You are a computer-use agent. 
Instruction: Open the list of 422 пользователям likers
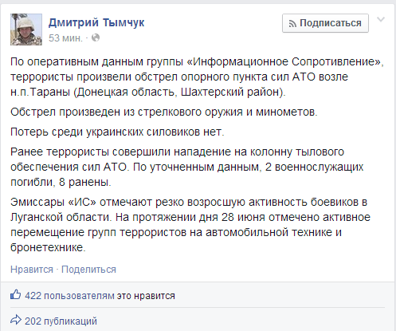(69, 296)
